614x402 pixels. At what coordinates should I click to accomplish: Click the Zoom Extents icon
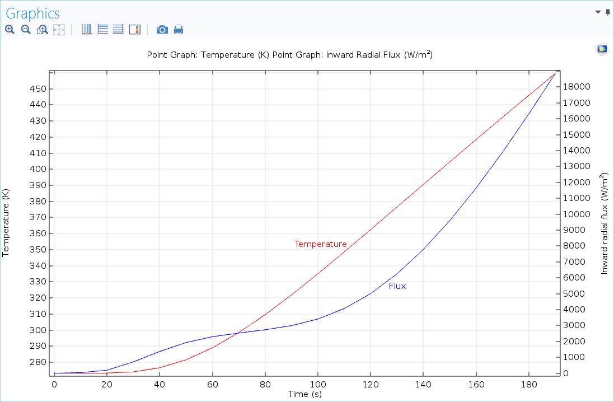[59, 30]
